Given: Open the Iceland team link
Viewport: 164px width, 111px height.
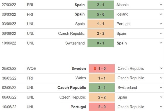Looking at the screenshot, I should click(122, 14).
